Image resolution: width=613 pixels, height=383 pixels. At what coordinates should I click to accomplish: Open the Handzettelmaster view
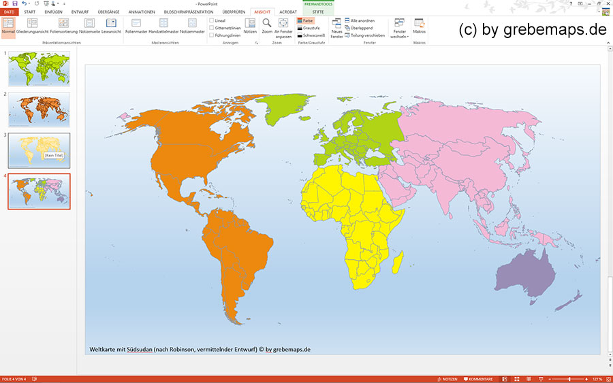[163, 27]
